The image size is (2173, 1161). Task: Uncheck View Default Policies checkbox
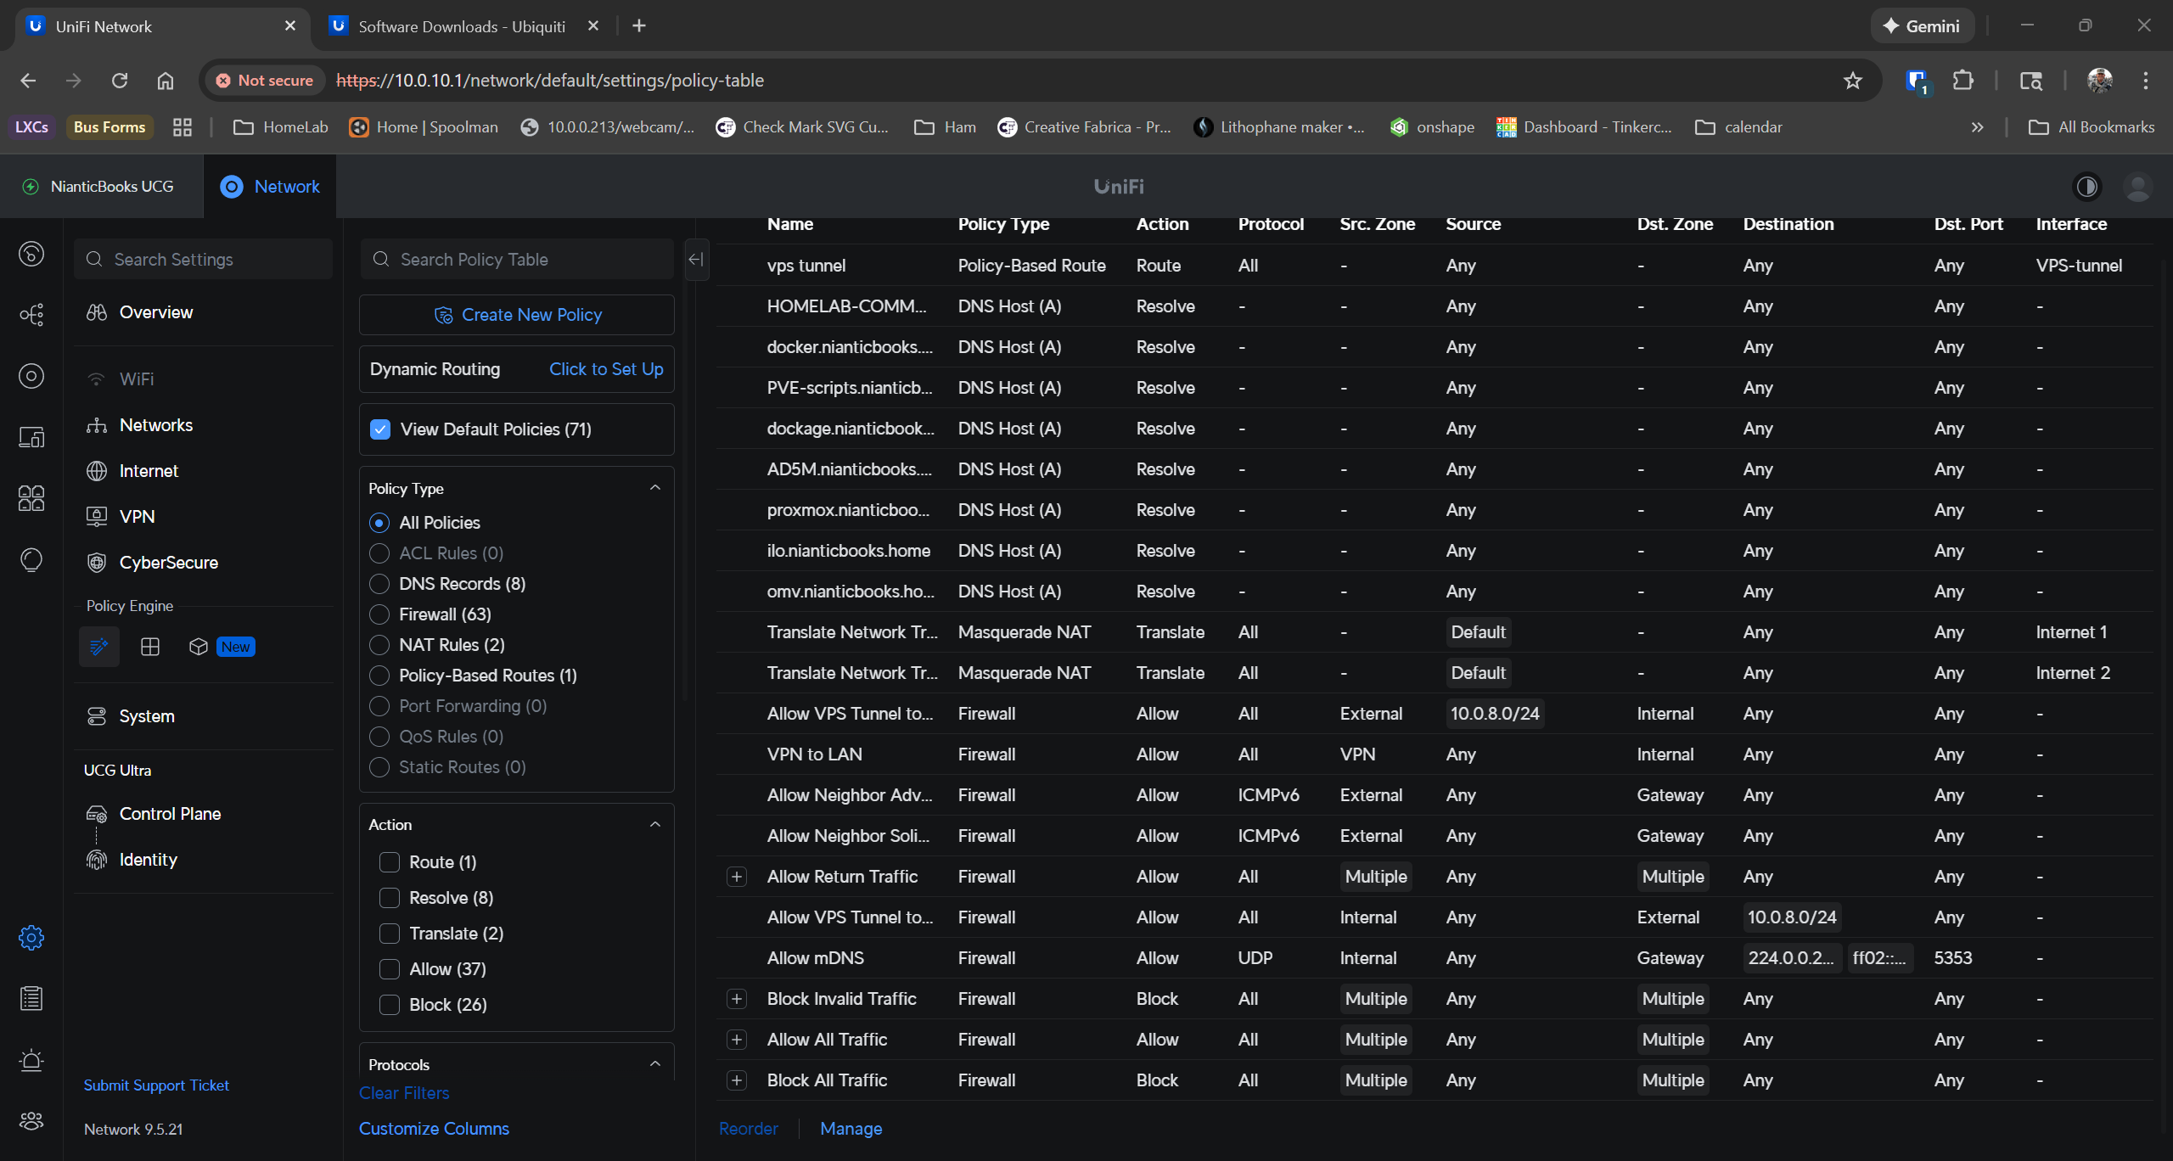click(x=380, y=429)
